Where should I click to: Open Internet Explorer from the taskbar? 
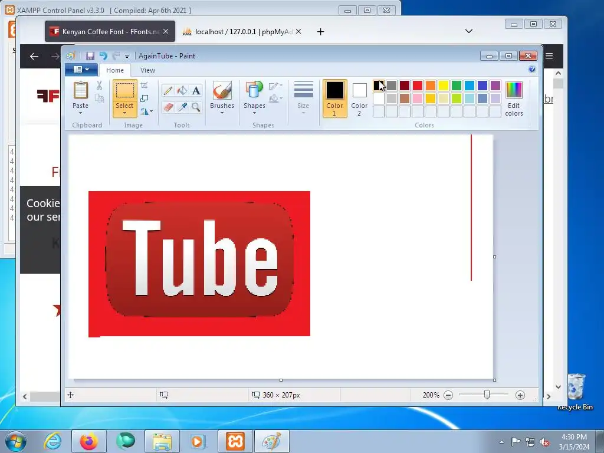[52, 441]
